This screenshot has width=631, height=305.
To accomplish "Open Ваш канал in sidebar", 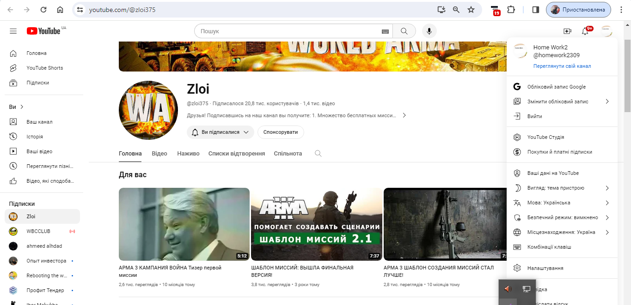I will (x=42, y=122).
